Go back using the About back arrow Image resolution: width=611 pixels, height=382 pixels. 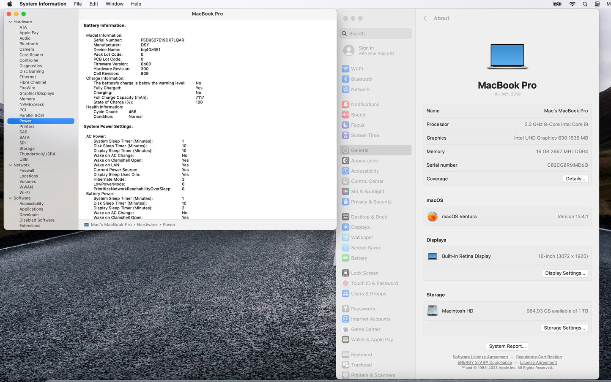pyautogui.click(x=425, y=18)
